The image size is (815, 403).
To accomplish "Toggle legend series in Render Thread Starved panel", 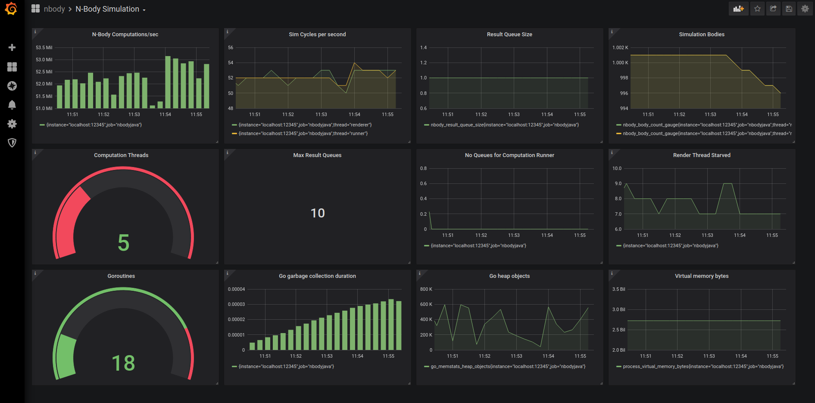I will (x=671, y=246).
